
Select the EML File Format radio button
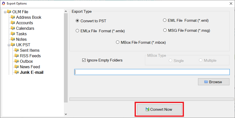point(165,20)
